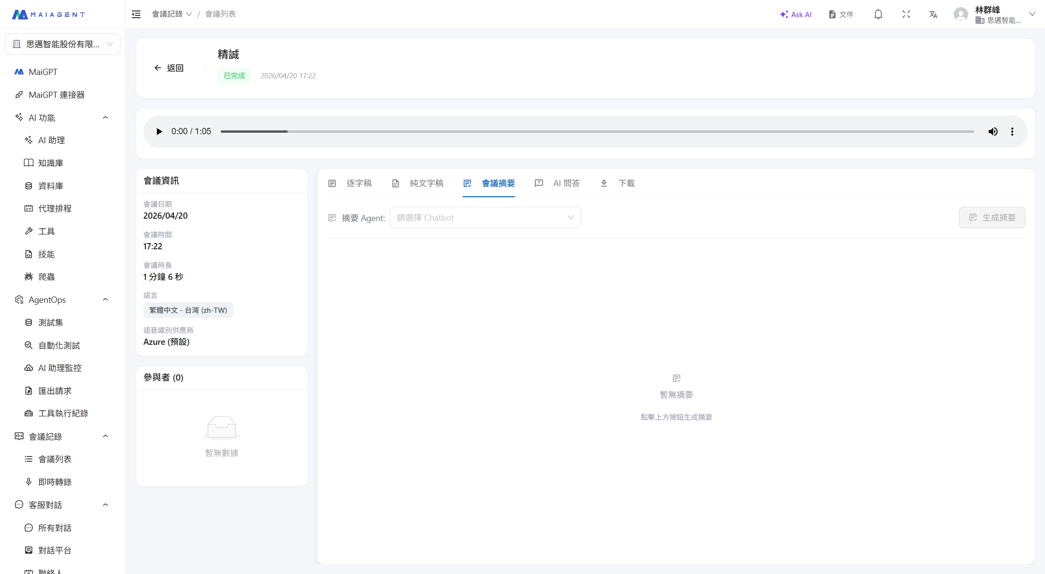Screen dimensions: 1045x574
Task: Open the organization selector dropdown
Action: tap(63, 44)
